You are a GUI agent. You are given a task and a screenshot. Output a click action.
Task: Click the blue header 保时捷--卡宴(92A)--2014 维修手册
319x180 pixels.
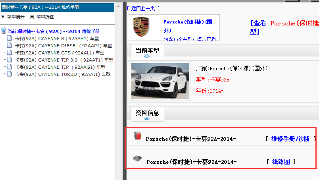pos(58,7)
